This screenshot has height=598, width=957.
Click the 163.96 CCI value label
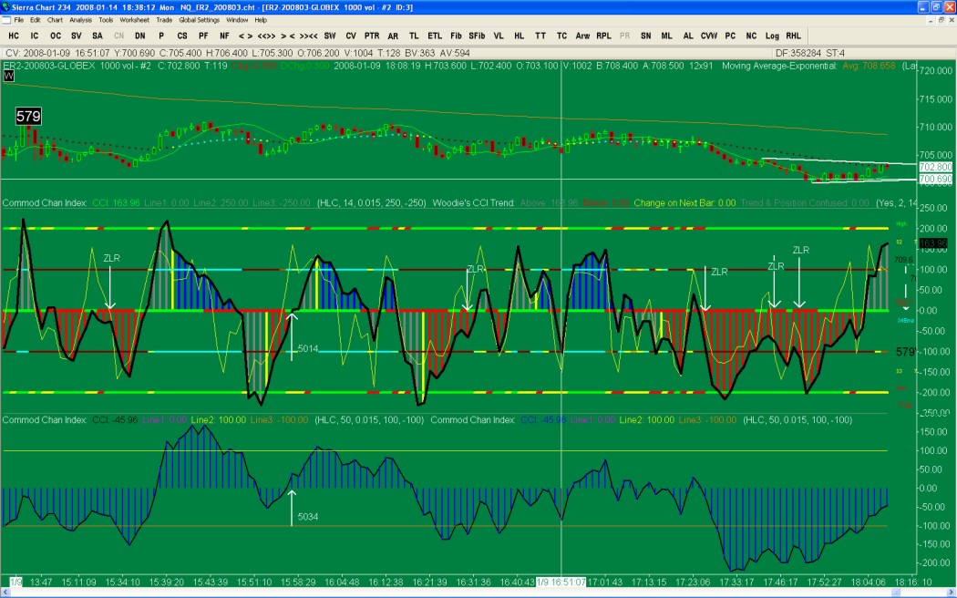932,243
